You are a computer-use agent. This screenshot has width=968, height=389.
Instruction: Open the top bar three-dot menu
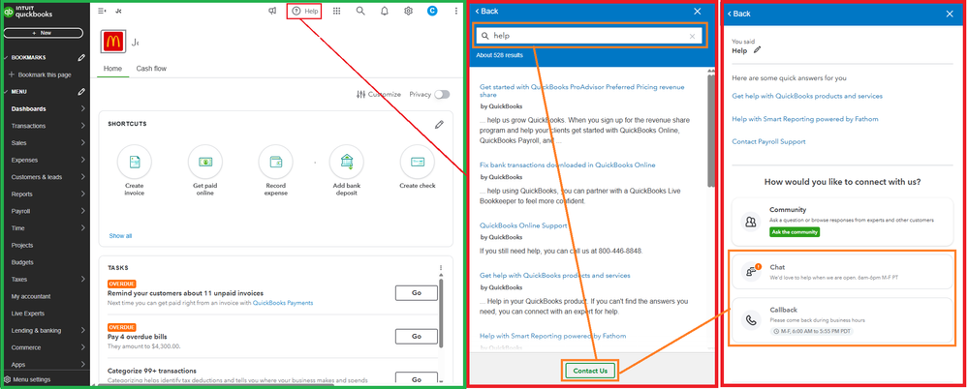point(456,11)
